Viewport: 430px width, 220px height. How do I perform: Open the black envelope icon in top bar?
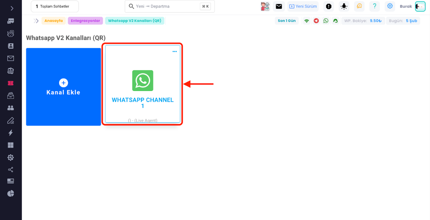point(279,6)
